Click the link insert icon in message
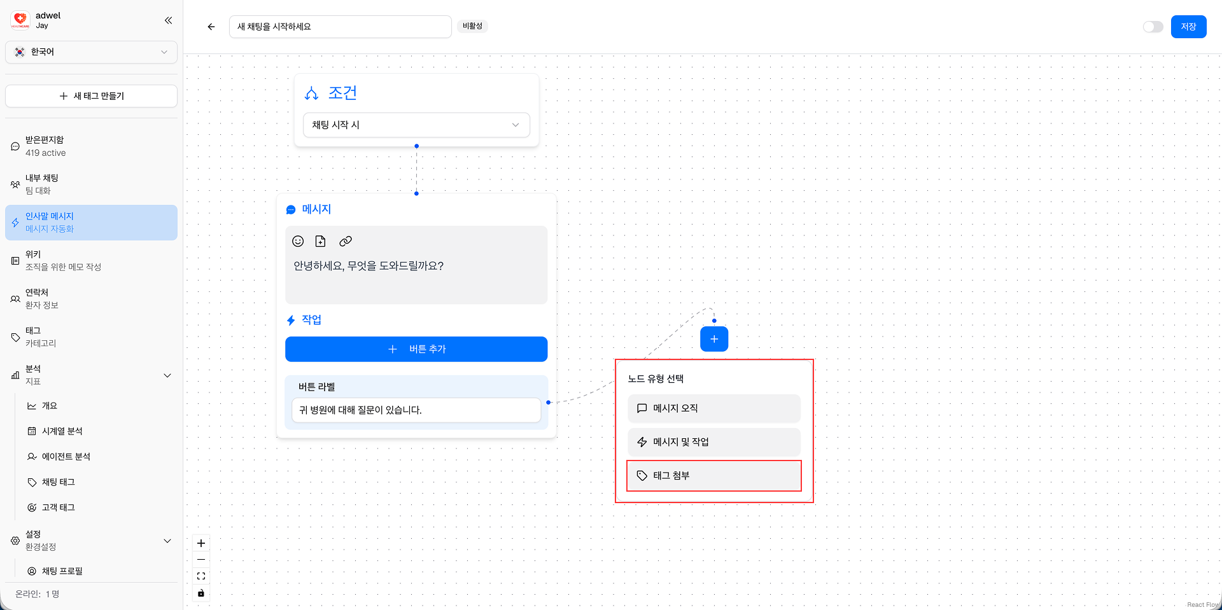 coord(346,241)
